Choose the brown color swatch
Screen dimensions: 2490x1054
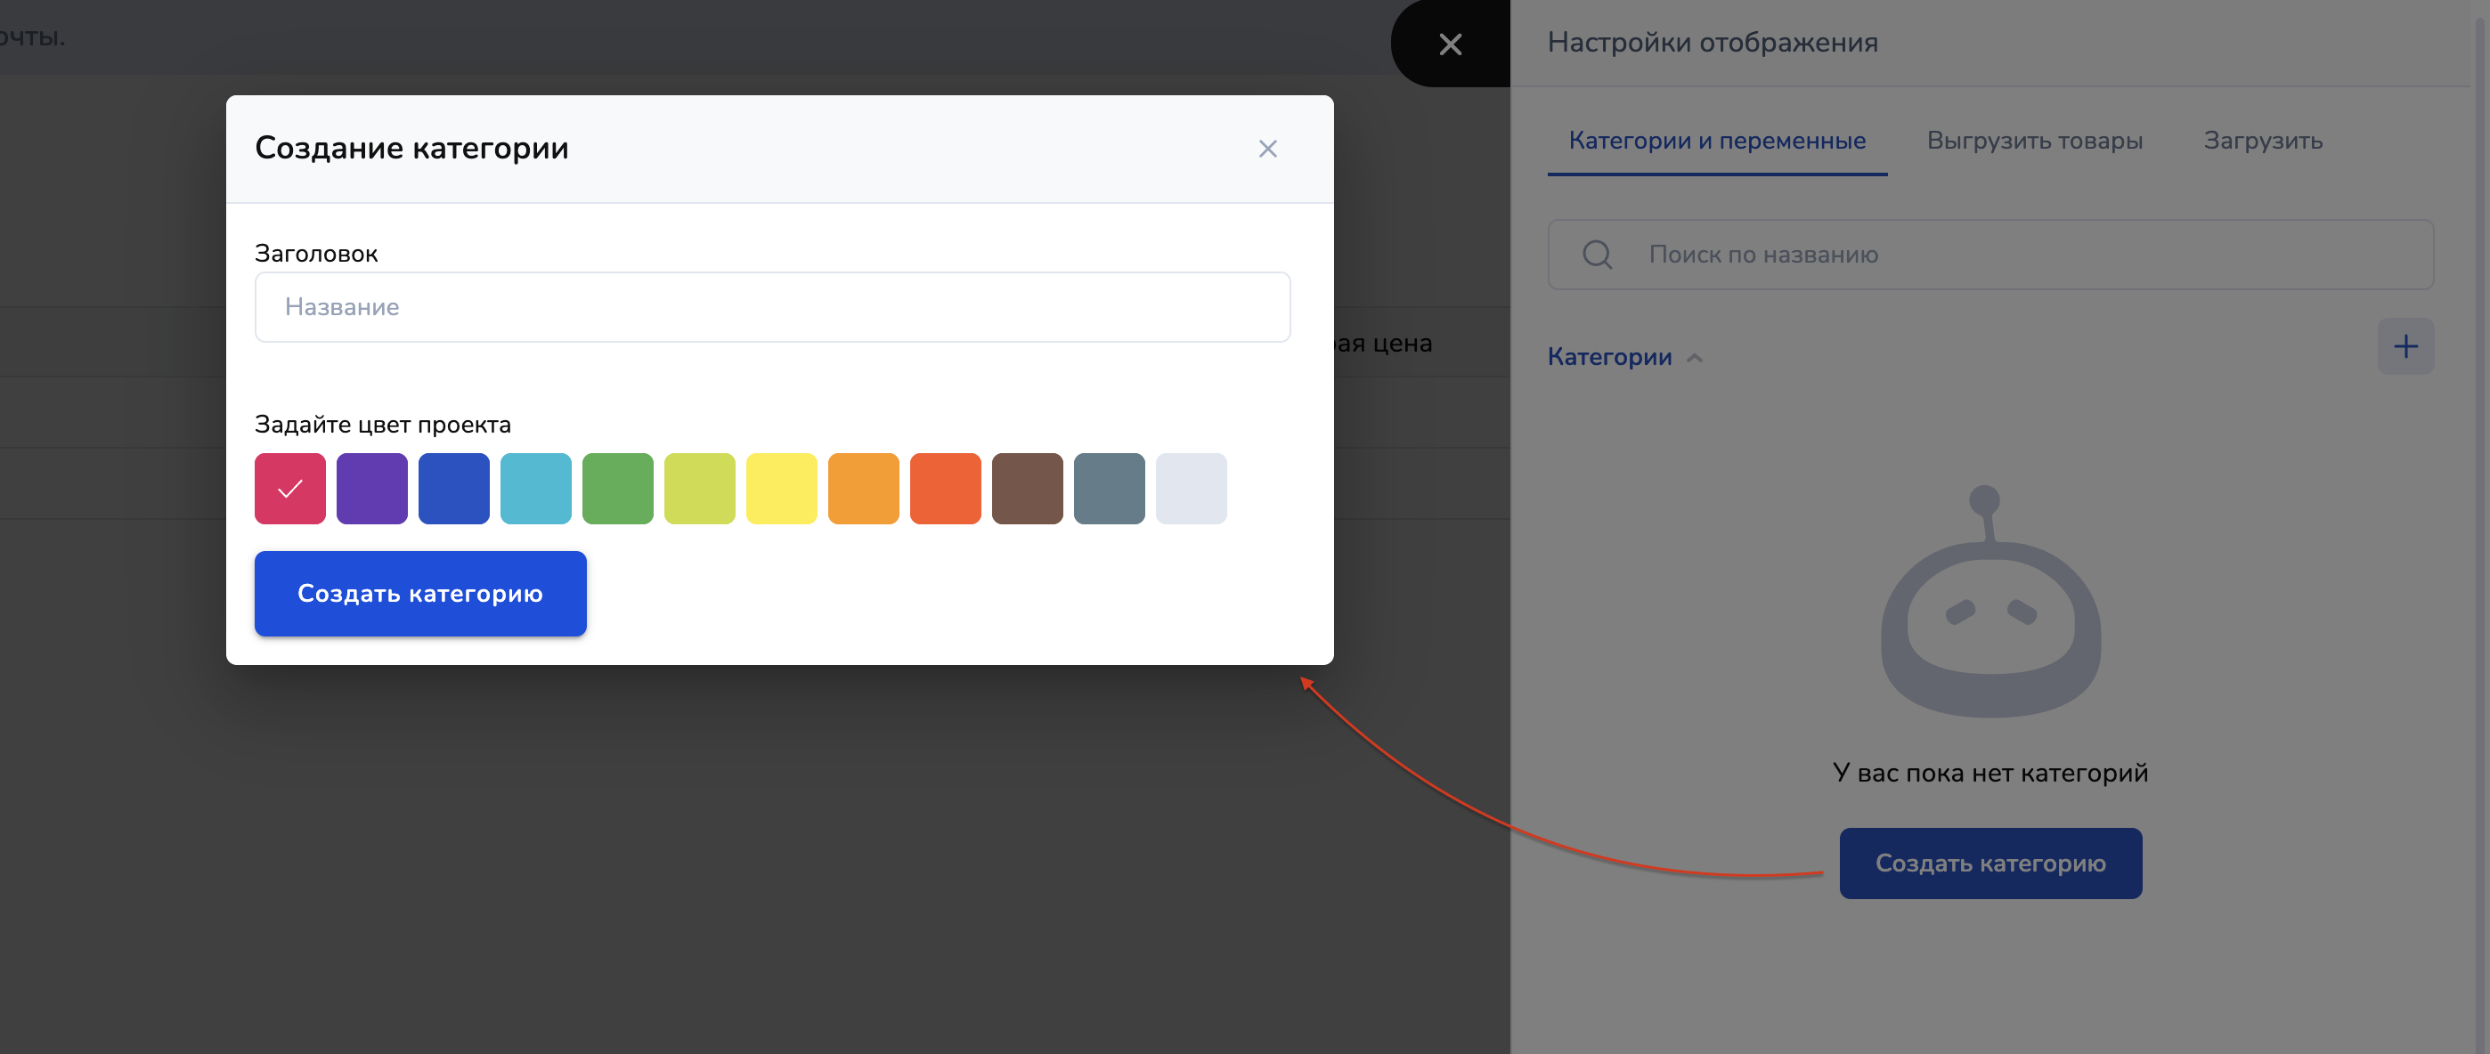click(1027, 489)
